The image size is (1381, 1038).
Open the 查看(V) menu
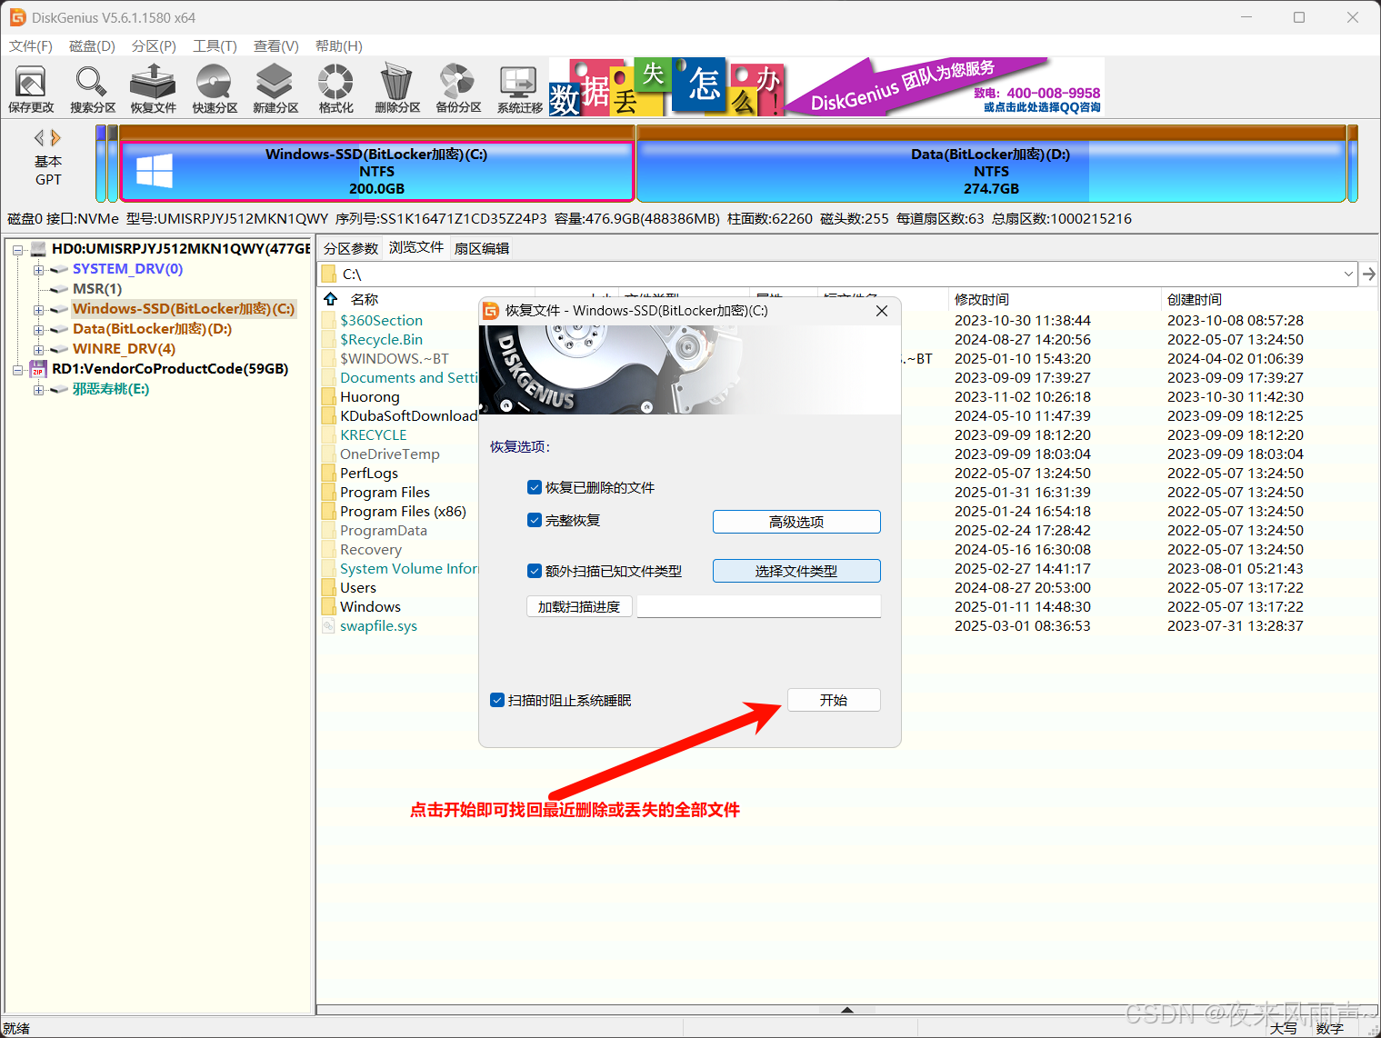click(x=275, y=45)
